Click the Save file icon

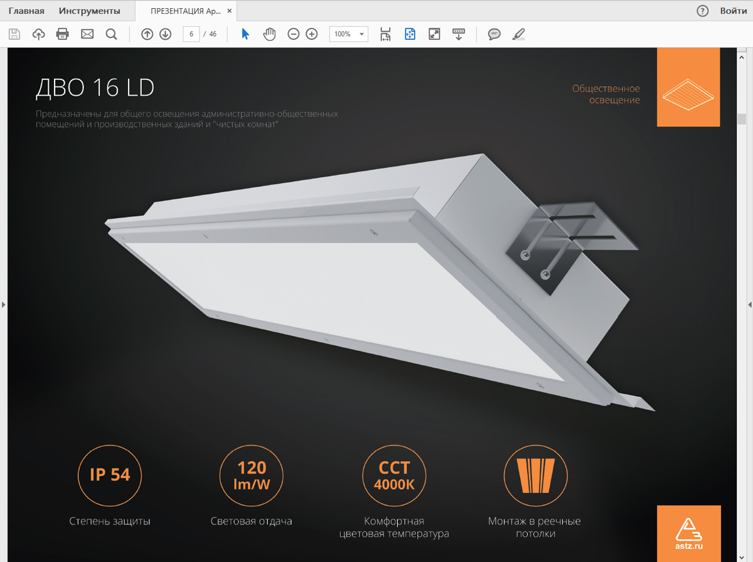[x=14, y=34]
